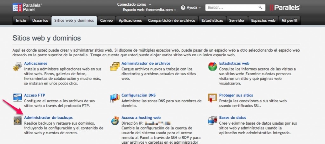The image size is (325, 144).
Task: Click the Bases de datos icon
Action: [212, 121]
